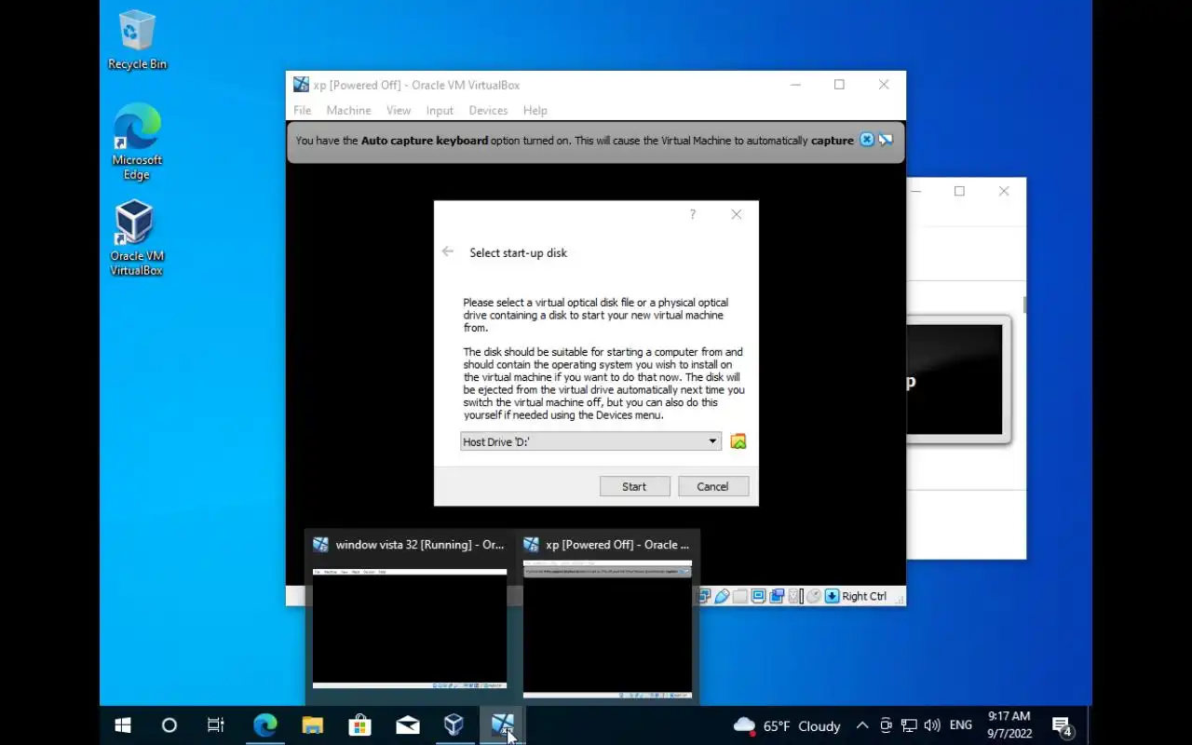The image size is (1192, 745).
Task: Close the Select start-up disk dialog
Action: 737,214
